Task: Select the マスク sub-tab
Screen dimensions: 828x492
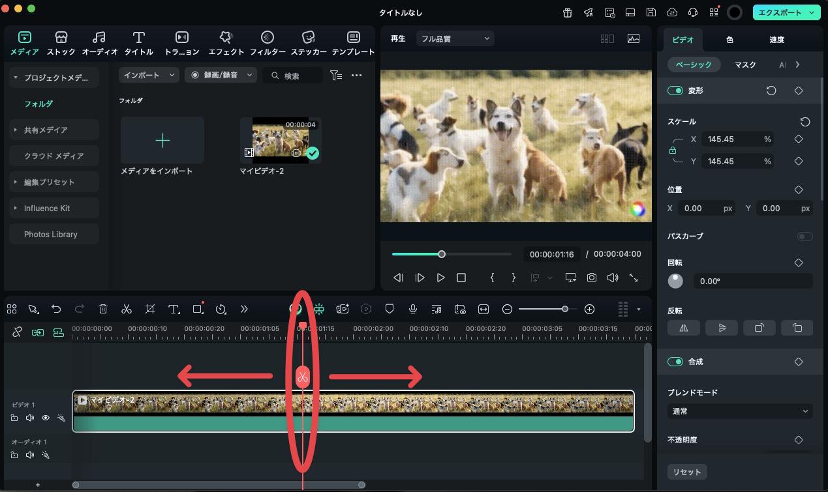Action: point(745,65)
